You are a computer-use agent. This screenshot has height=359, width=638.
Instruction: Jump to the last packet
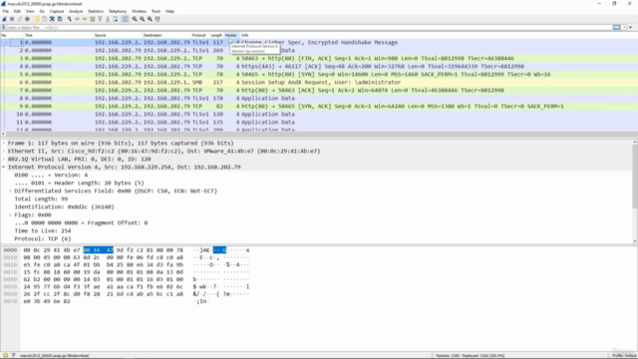tap(108, 19)
